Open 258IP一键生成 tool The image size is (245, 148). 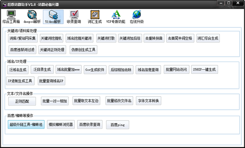(205, 69)
